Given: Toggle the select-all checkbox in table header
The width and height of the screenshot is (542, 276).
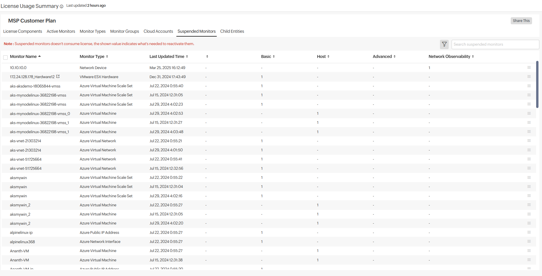Looking at the screenshot, I should pyautogui.click(x=5, y=57).
